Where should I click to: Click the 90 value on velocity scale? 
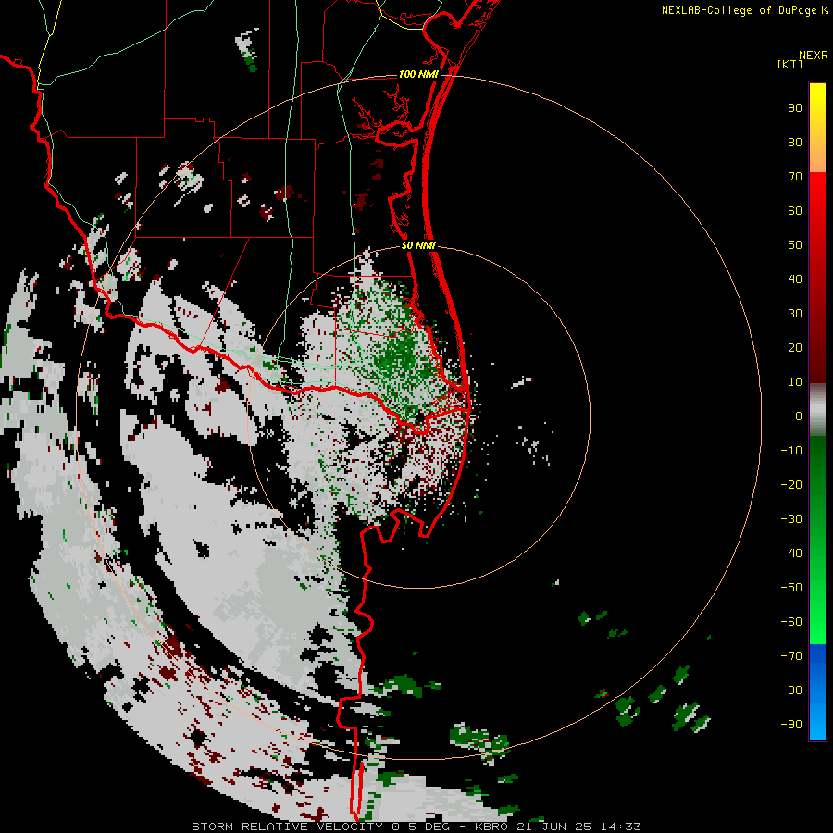[795, 108]
